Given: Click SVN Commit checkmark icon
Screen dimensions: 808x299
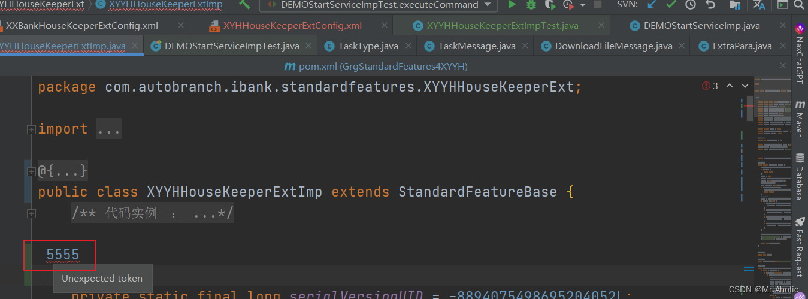Looking at the screenshot, I should click(671, 5).
